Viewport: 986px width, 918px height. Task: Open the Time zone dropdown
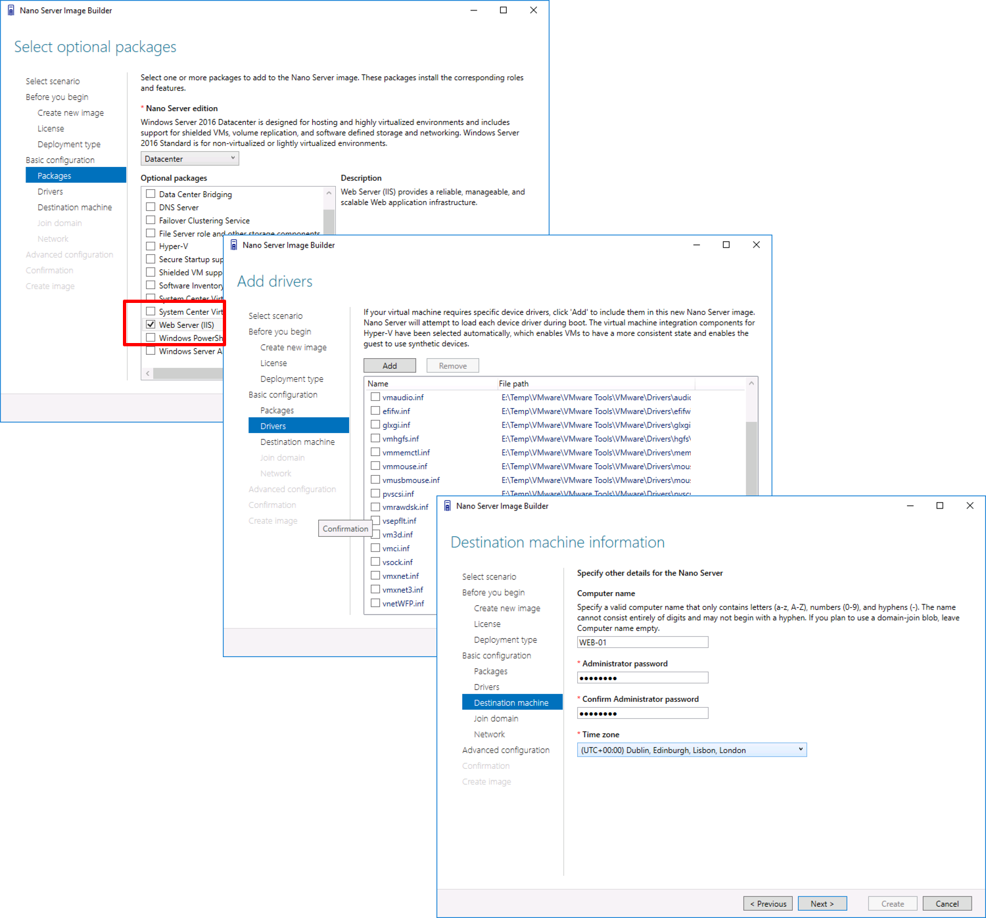pos(692,750)
